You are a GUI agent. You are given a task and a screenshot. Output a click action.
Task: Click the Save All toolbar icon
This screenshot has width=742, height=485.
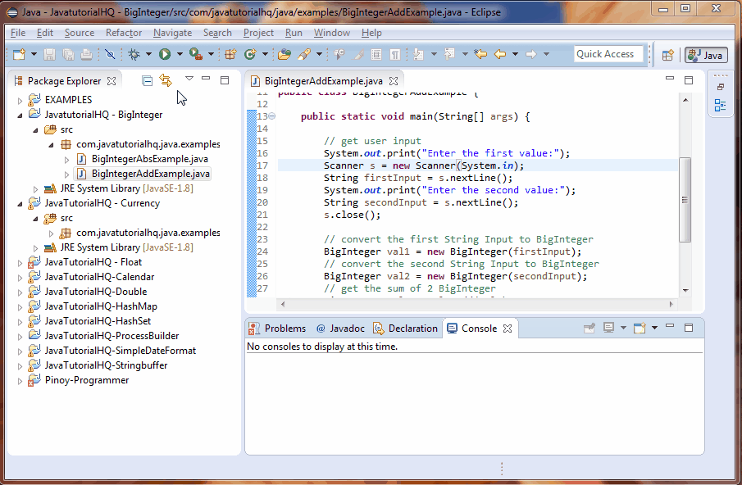click(x=68, y=54)
